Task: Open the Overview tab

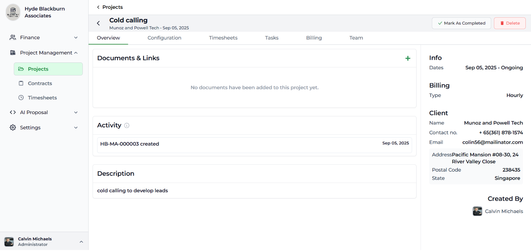Action: [108, 38]
